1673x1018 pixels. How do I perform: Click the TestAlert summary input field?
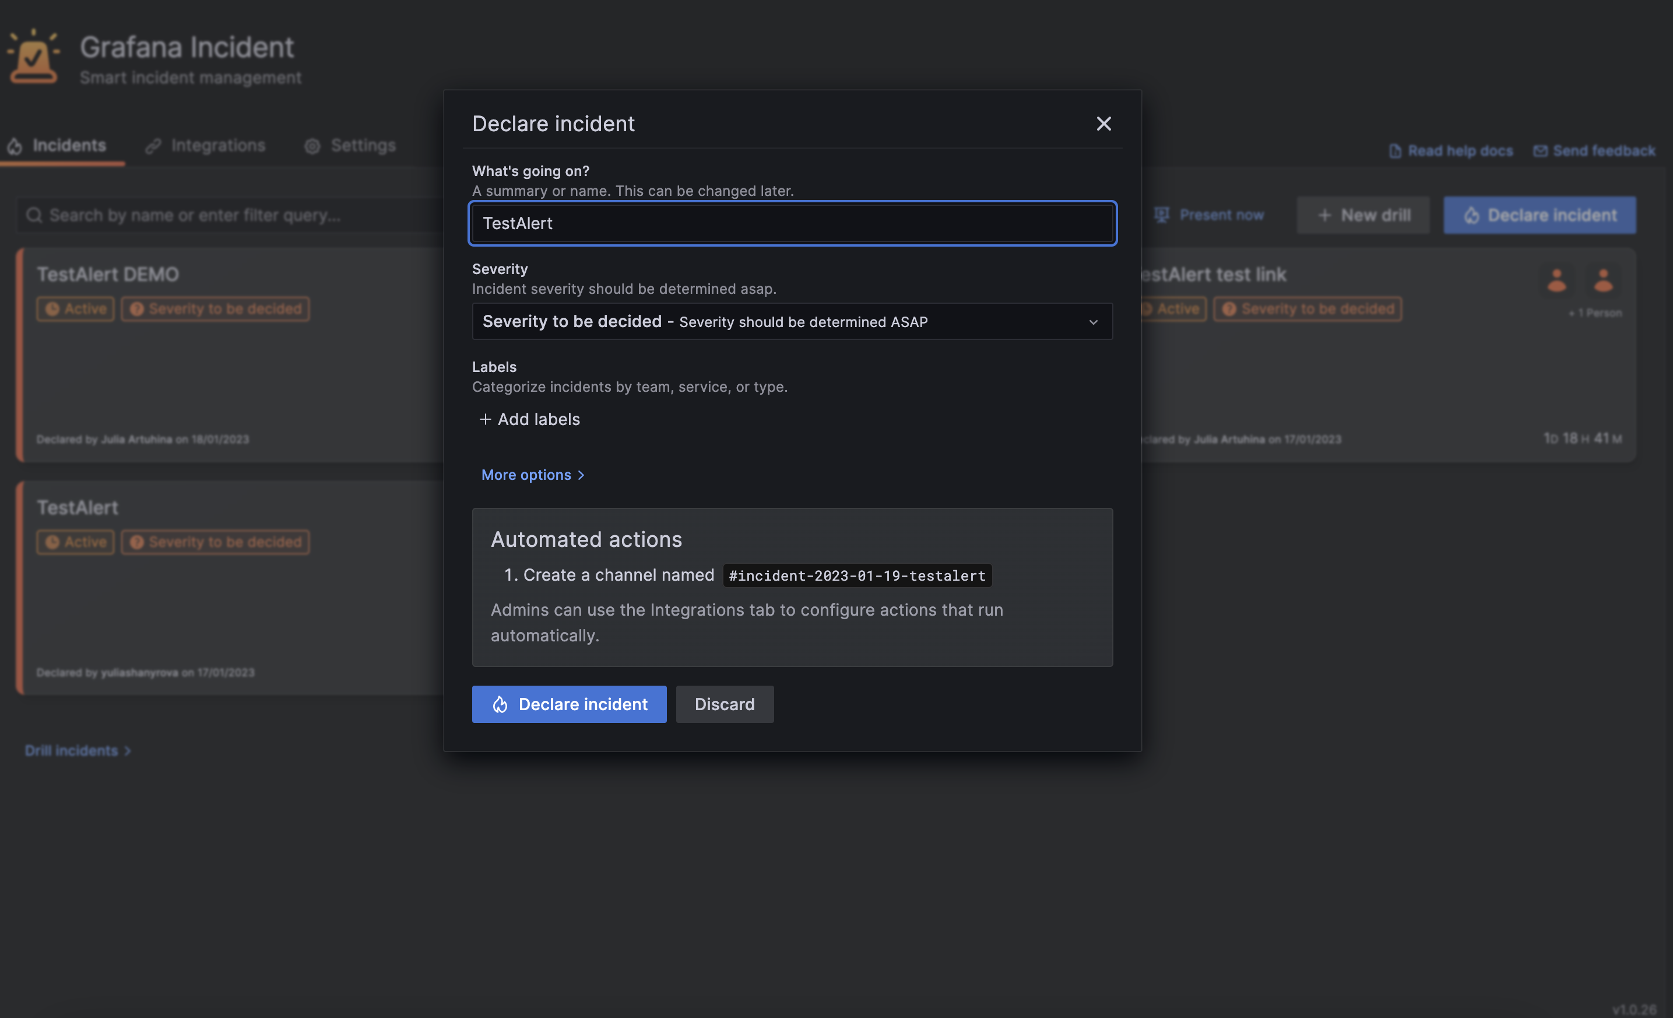click(792, 223)
